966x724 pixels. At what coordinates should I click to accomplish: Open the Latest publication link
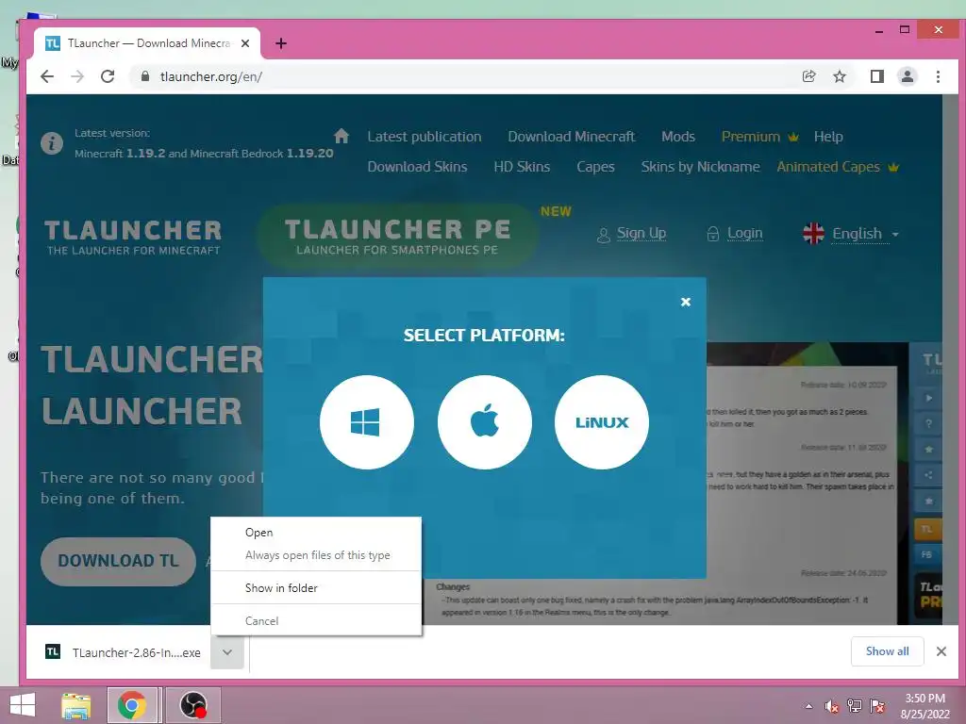(x=425, y=137)
